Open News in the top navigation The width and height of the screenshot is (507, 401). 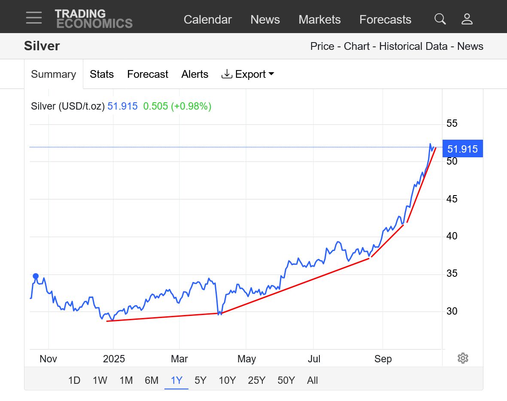[265, 20]
